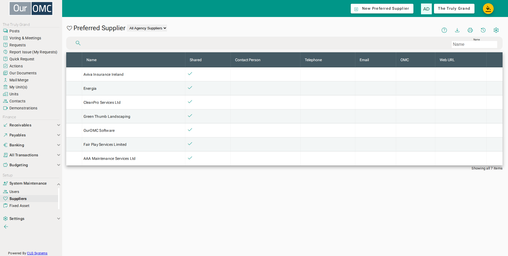Click the Units icon in sidebar
This screenshot has height=256, width=508.
coord(5,94)
